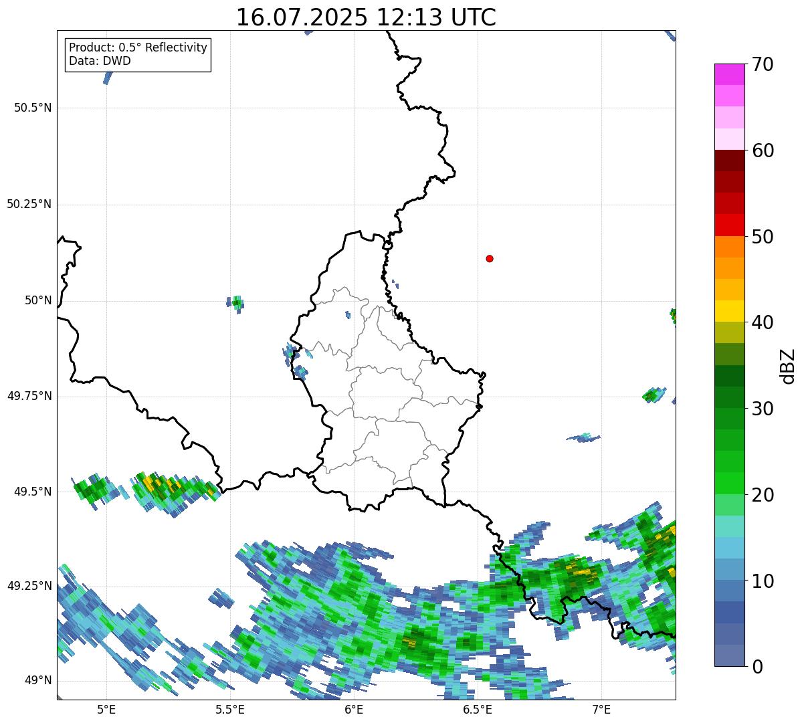Click the 5.5°E longitude label
This screenshot has height=723, width=804.
(230, 709)
